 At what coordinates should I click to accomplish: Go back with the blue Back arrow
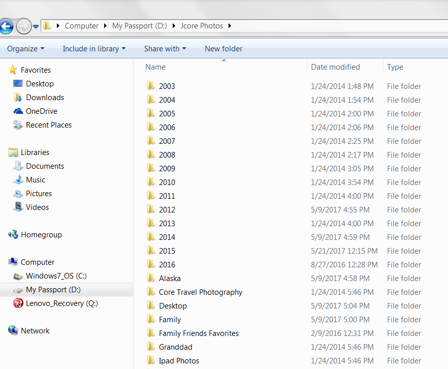[6, 26]
